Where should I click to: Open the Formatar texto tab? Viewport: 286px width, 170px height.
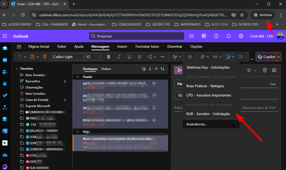coord(147,46)
